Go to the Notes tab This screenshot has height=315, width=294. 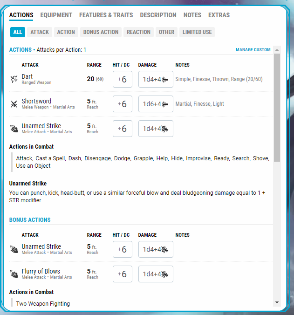pyautogui.click(x=192, y=15)
